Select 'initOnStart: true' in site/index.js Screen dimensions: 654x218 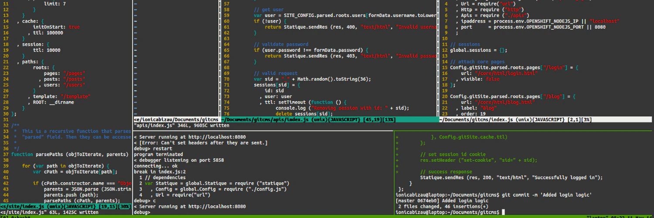coord(56,27)
